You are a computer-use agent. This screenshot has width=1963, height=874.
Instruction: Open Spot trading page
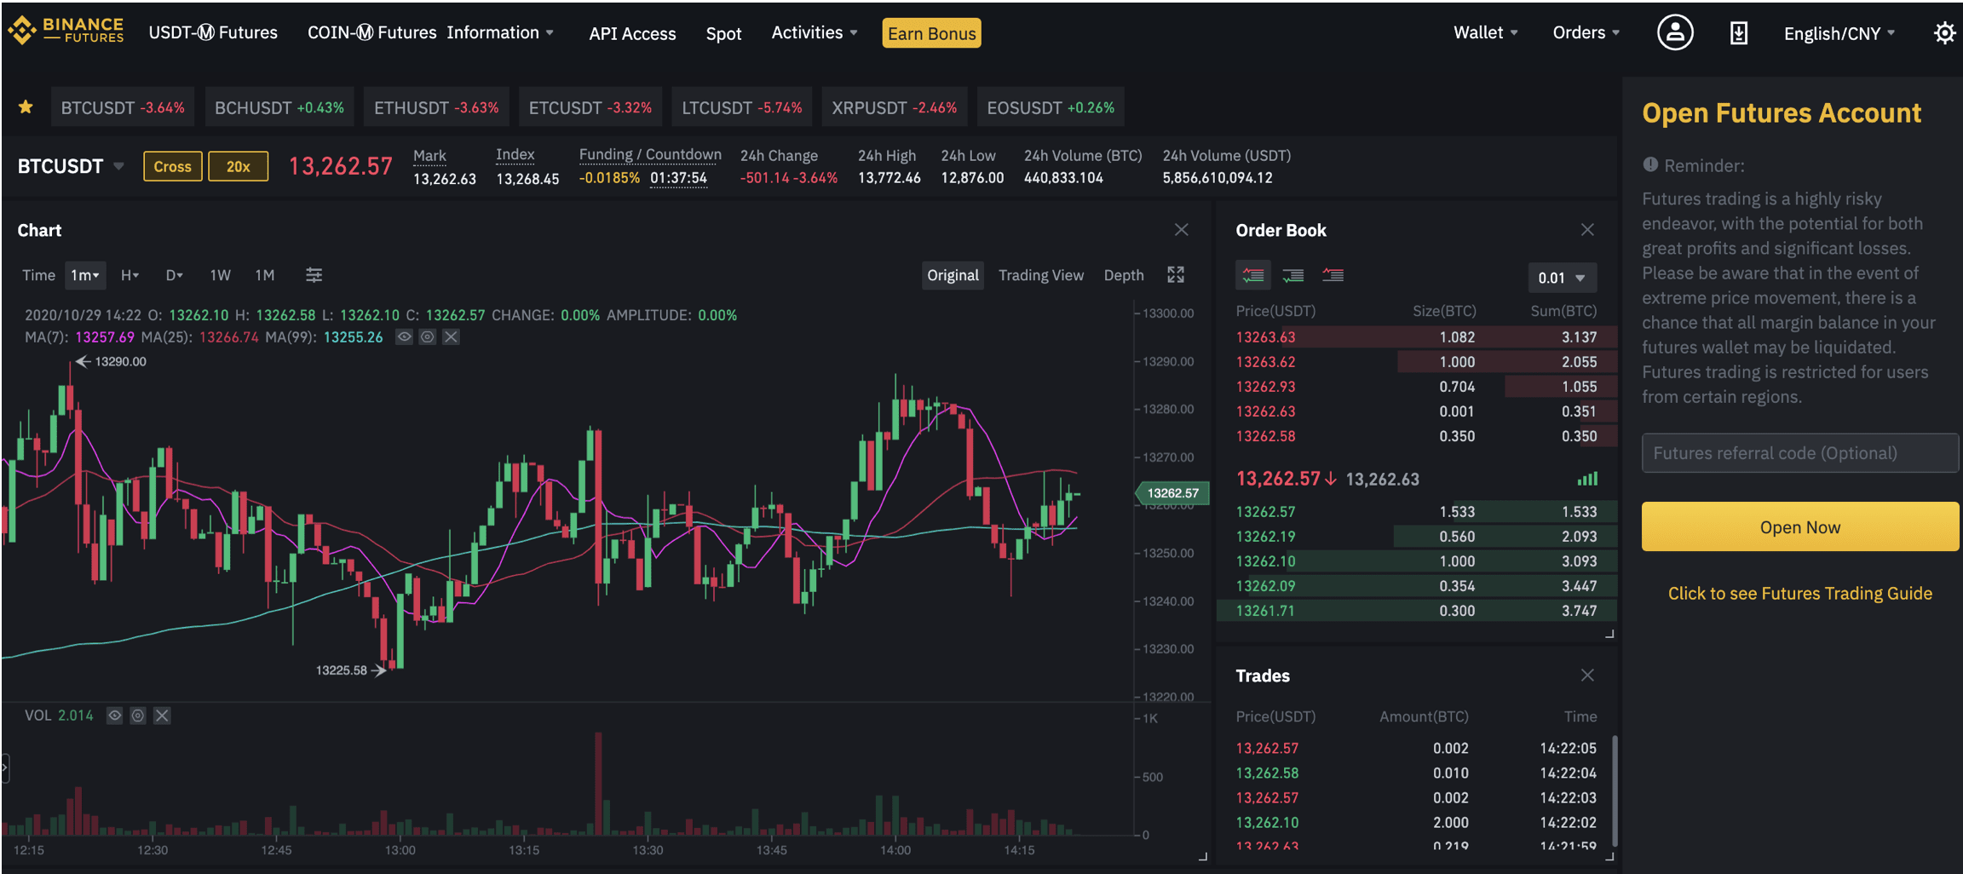click(x=723, y=33)
